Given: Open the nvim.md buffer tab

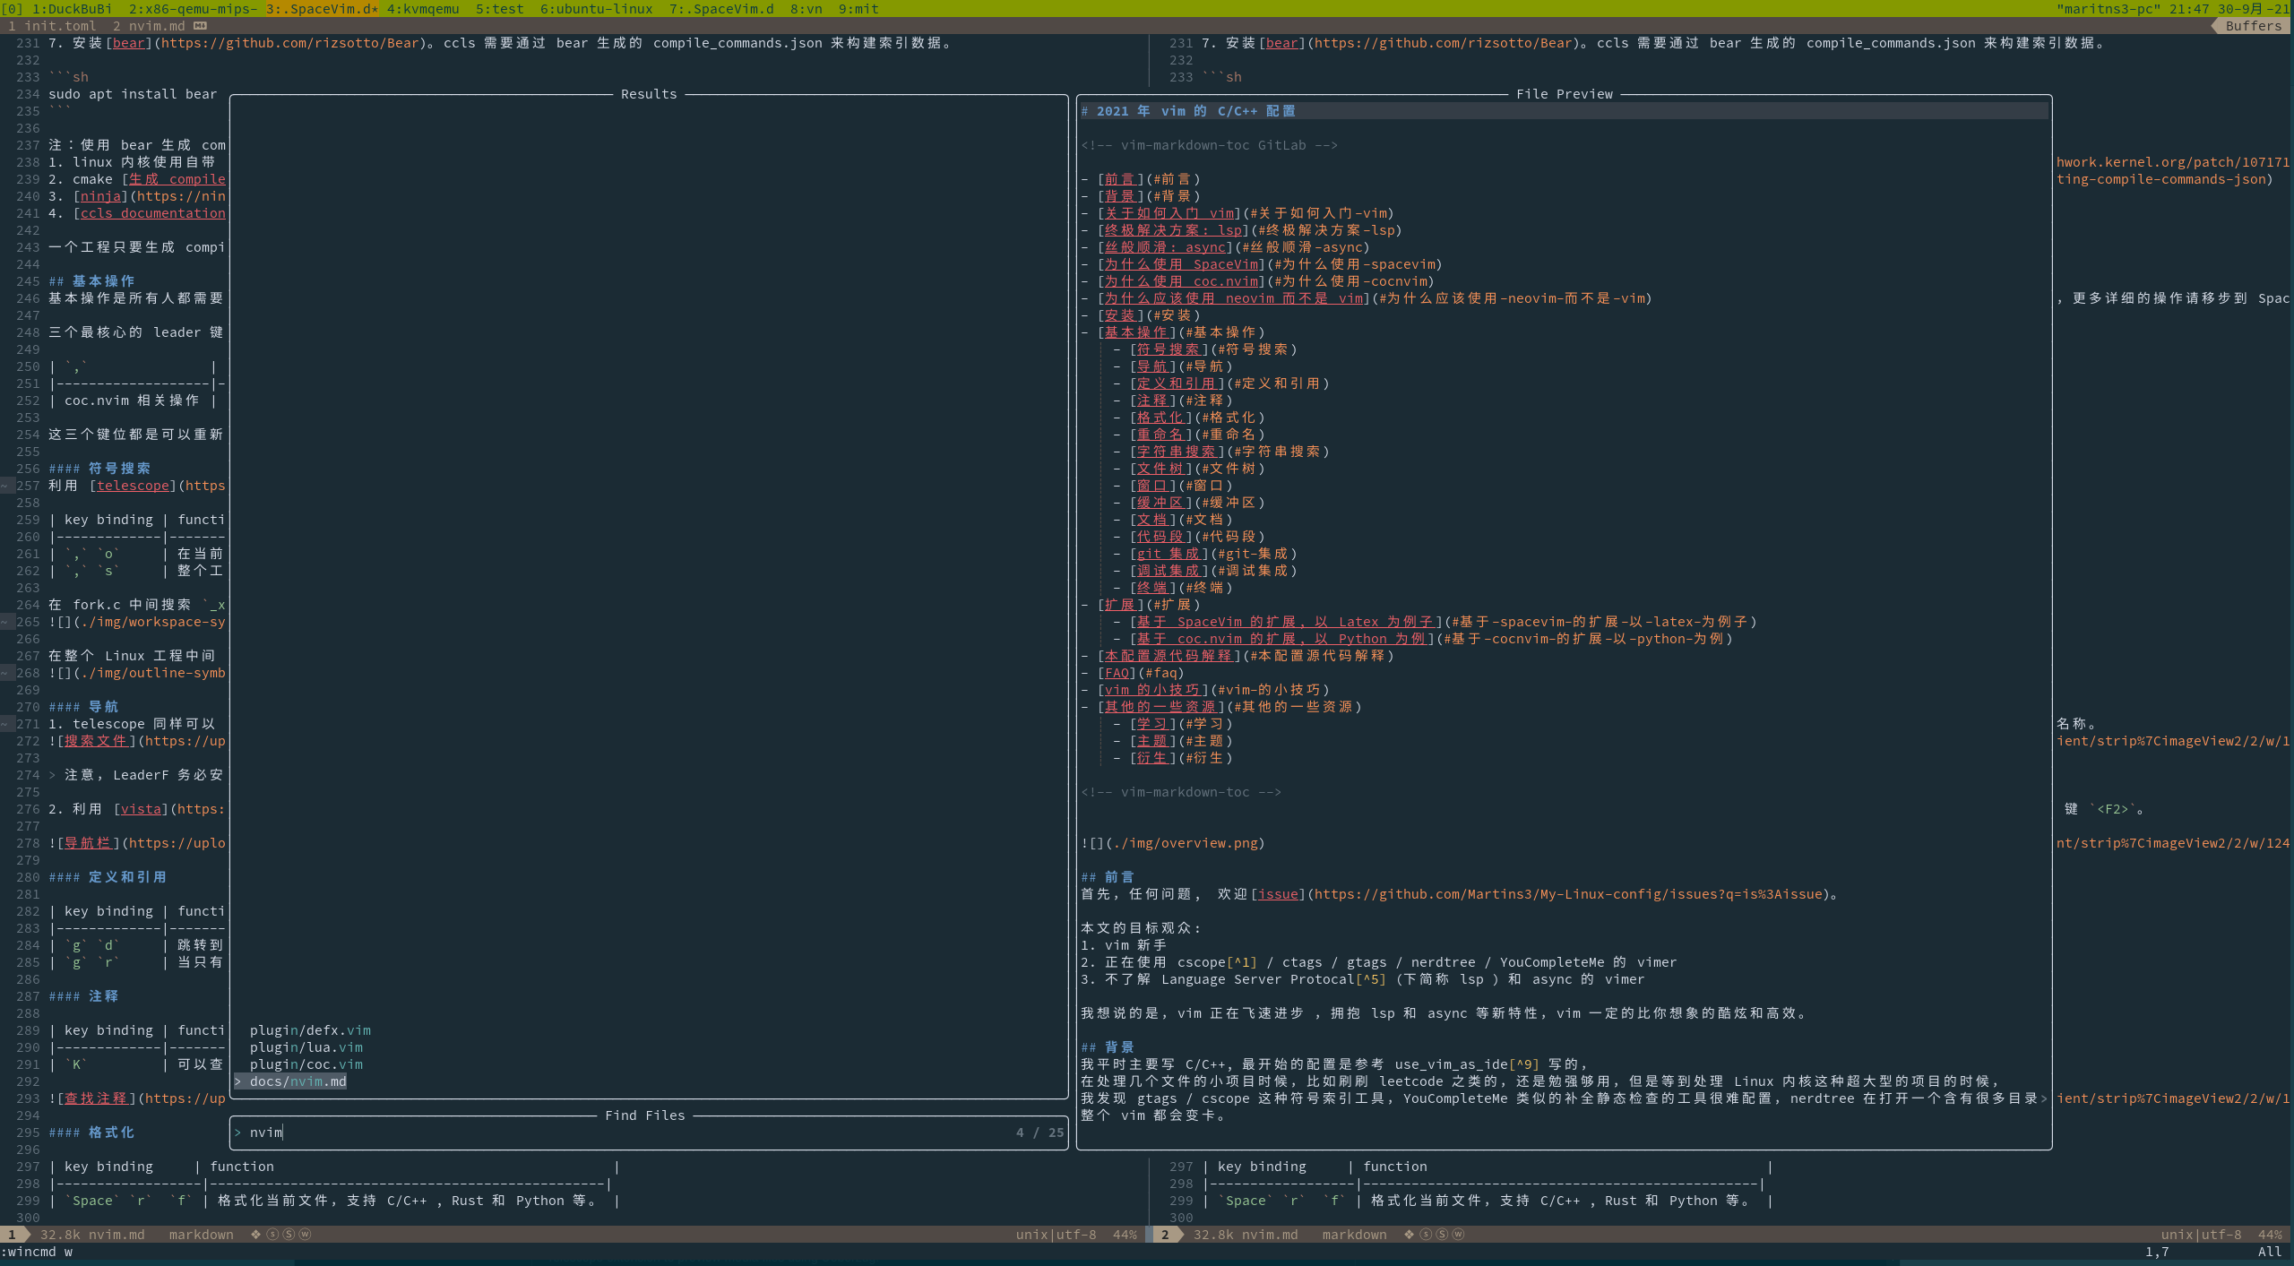Looking at the screenshot, I should click(x=150, y=26).
